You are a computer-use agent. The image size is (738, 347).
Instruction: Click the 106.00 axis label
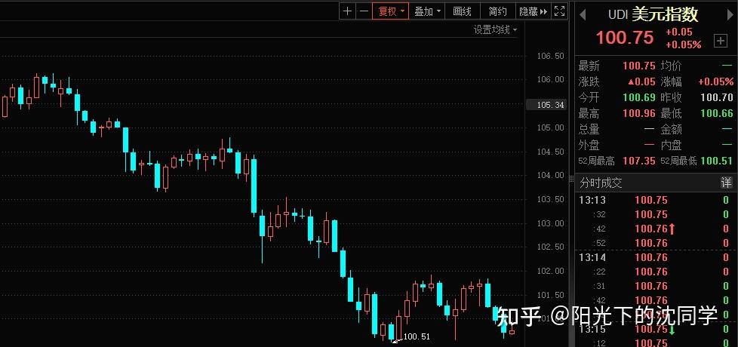[x=550, y=79]
